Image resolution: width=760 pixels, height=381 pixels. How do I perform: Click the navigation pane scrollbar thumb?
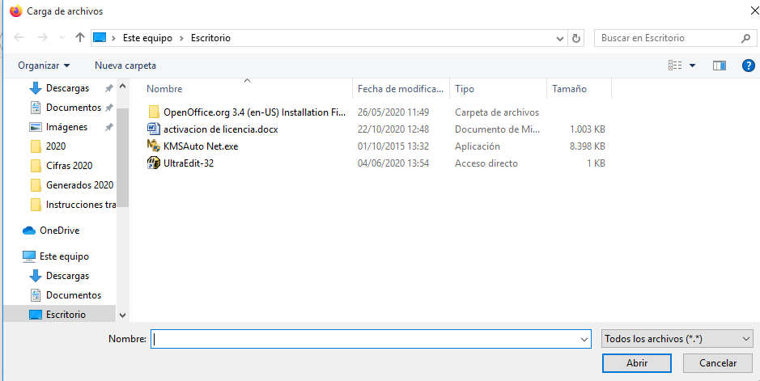(122, 158)
